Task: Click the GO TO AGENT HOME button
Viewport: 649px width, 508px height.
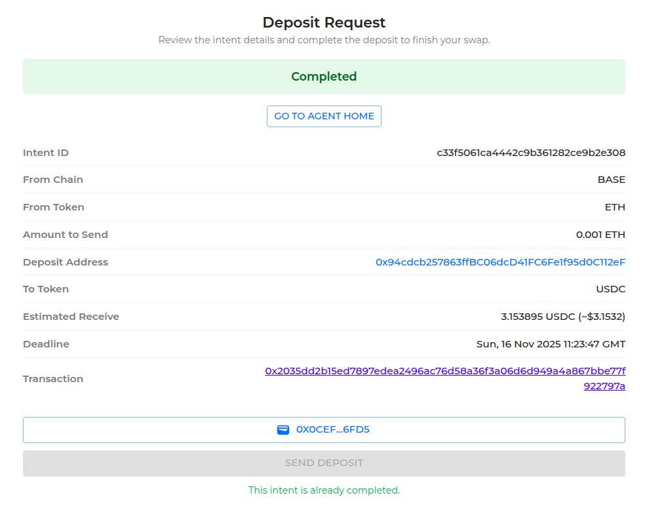Action: 324,116
